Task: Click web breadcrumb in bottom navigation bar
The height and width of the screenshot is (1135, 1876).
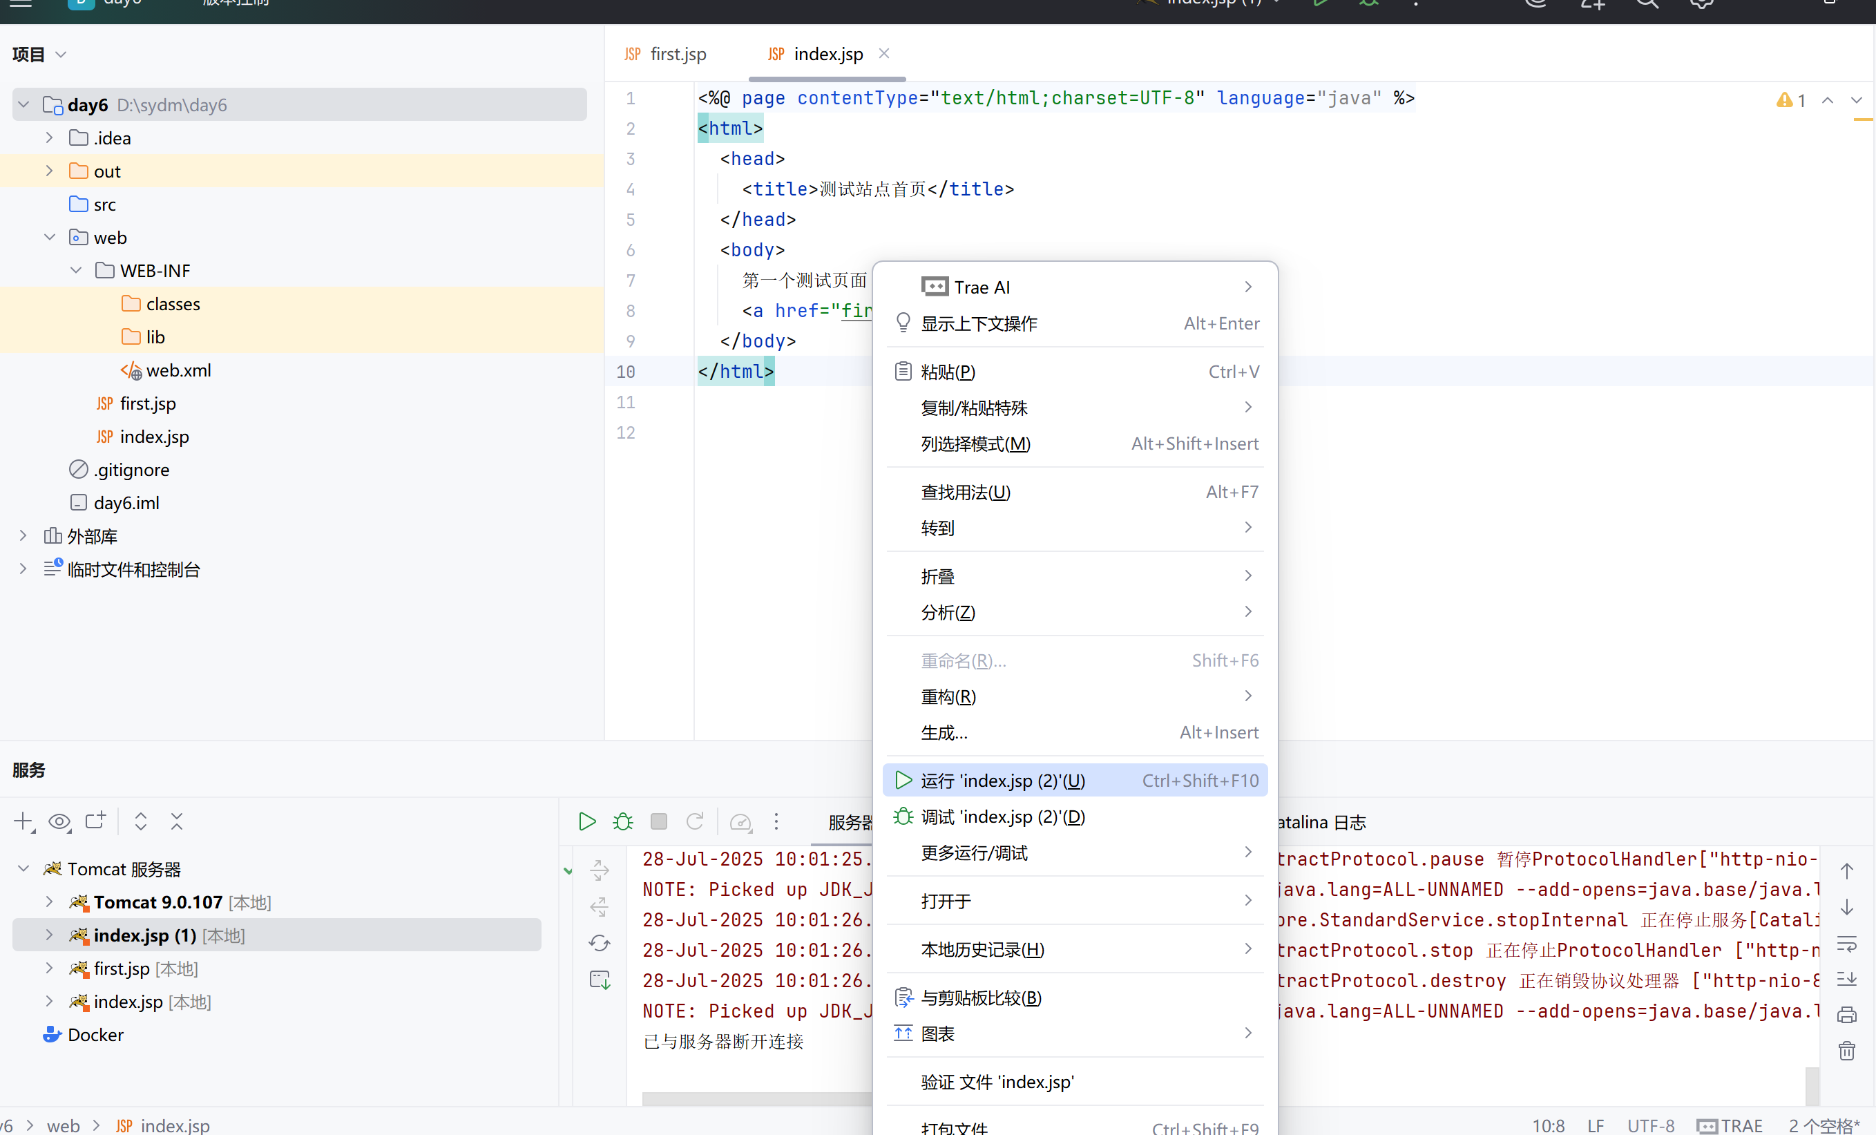Action: (62, 1125)
